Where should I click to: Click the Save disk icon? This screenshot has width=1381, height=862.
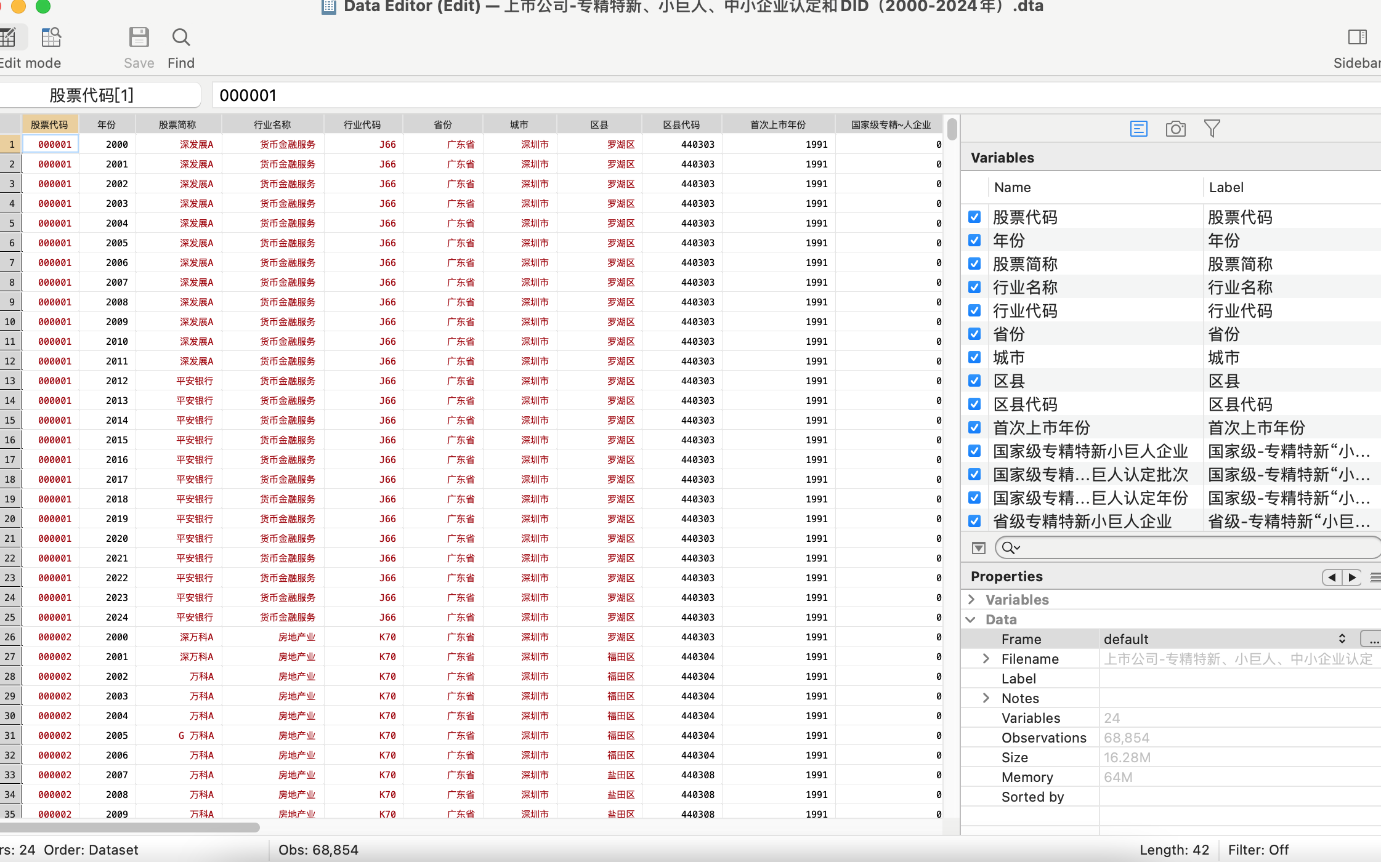tap(139, 38)
